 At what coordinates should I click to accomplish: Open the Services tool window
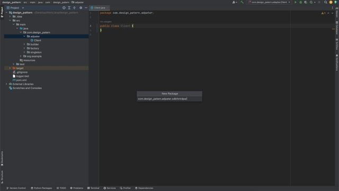click(x=110, y=188)
